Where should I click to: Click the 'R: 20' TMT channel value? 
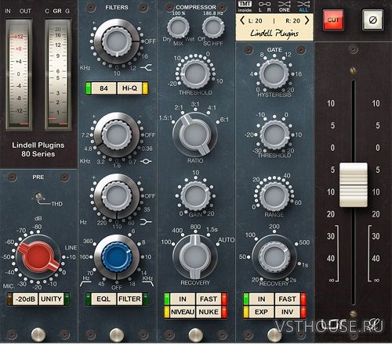tap(292, 20)
